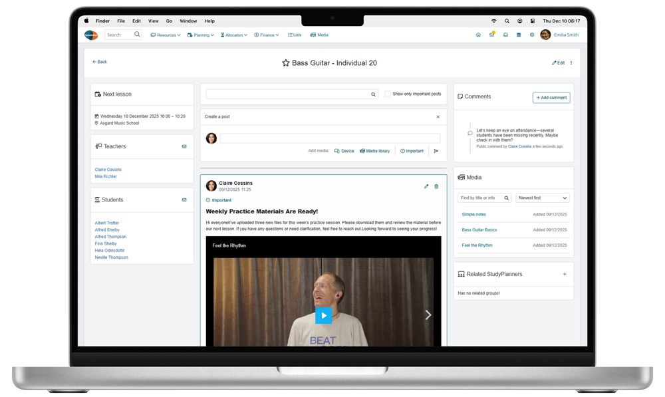This screenshot has height=397, width=665.
Task: Click the Back link
Action: coord(100,62)
